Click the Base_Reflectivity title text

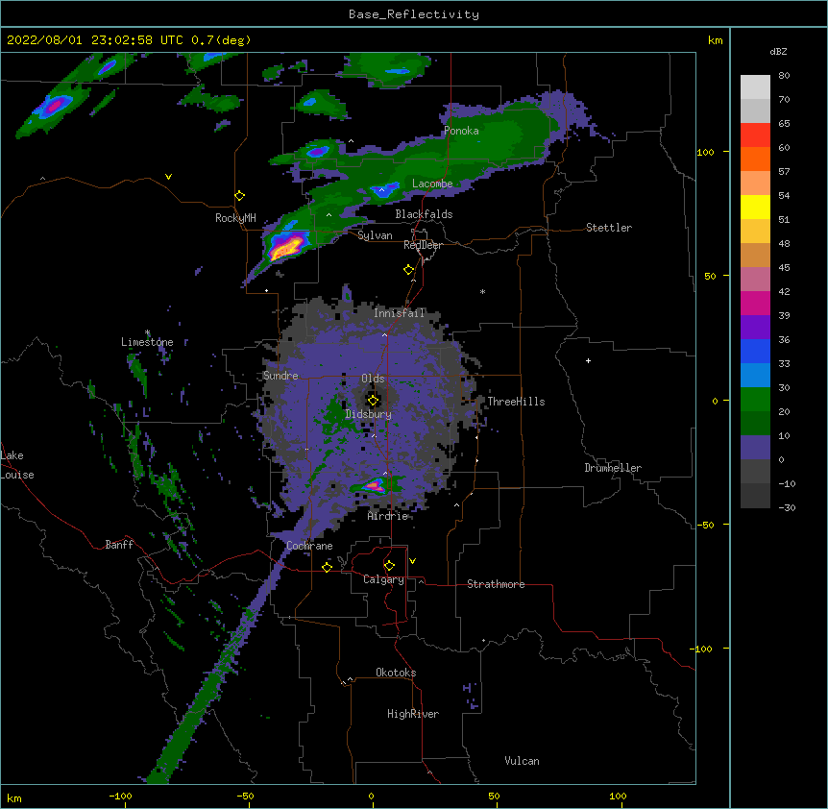pyautogui.click(x=414, y=14)
